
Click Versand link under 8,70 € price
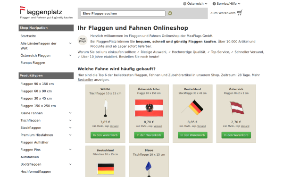coord(158,126)
